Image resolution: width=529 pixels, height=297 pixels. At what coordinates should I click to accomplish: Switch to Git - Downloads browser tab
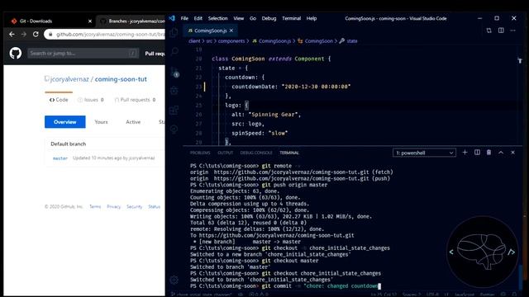(x=50, y=21)
